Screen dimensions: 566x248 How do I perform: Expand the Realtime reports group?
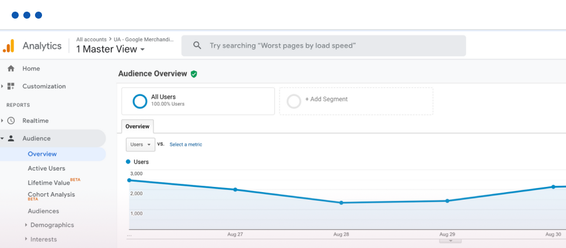[2, 121]
